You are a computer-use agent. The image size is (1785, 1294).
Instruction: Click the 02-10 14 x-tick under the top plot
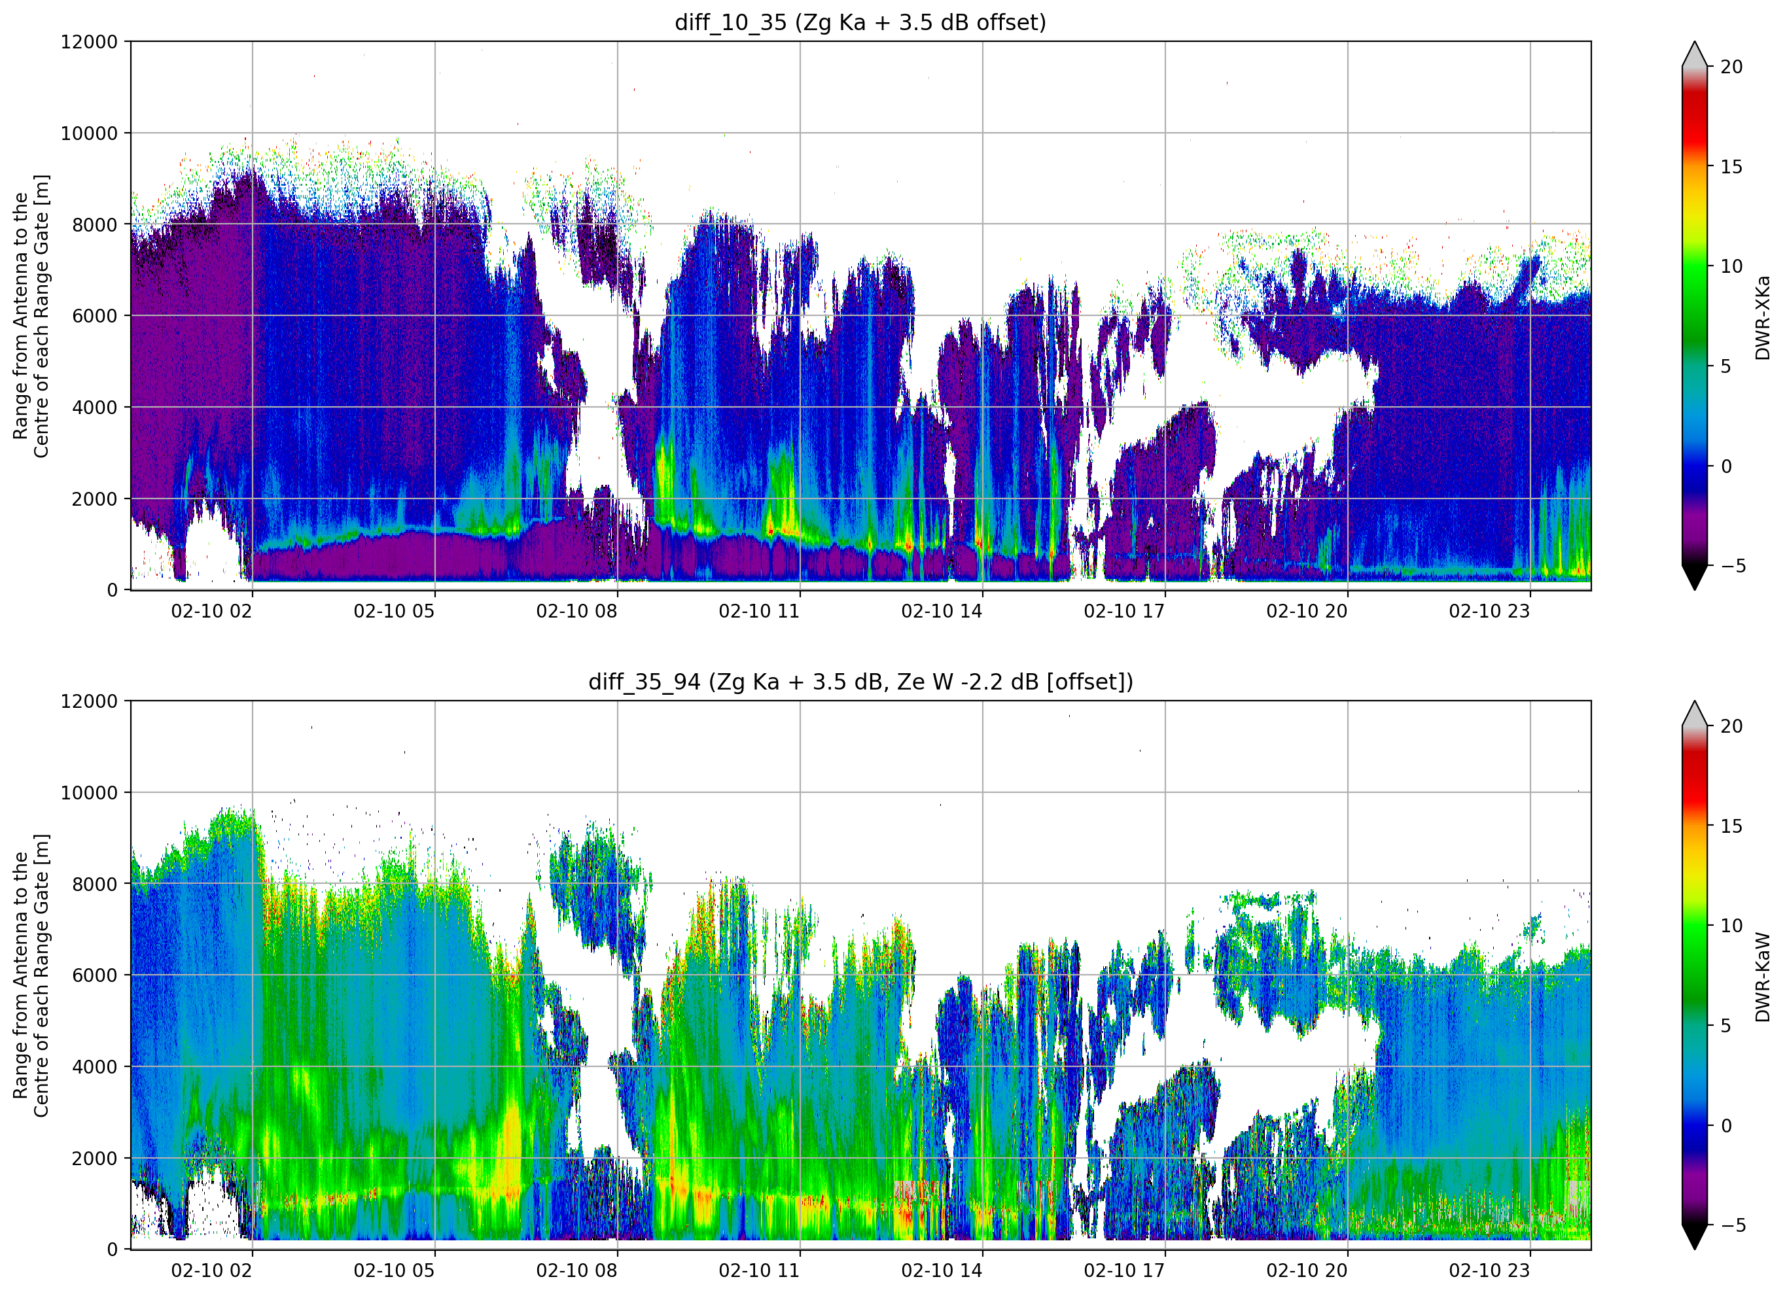[x=942, y=611]
